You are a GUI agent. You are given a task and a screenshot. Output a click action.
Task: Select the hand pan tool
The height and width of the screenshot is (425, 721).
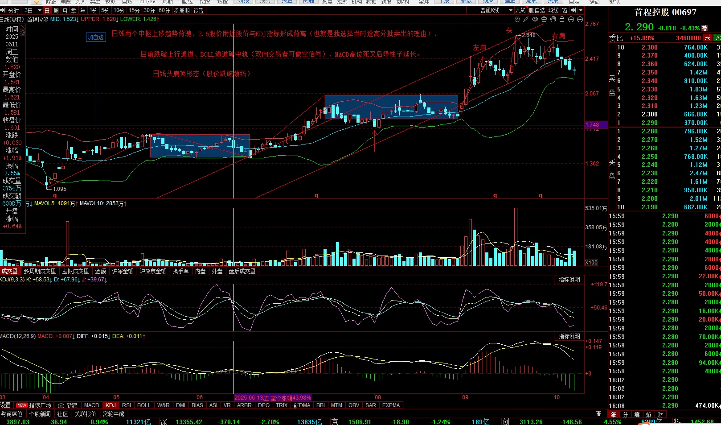(x=553, y=20)
